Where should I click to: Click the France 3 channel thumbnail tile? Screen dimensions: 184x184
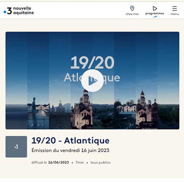(16, 147)
